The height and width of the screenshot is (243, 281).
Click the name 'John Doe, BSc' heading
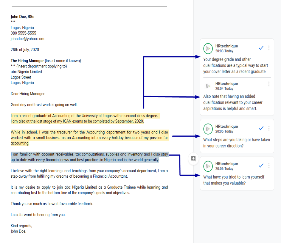[x=22, y=17]
